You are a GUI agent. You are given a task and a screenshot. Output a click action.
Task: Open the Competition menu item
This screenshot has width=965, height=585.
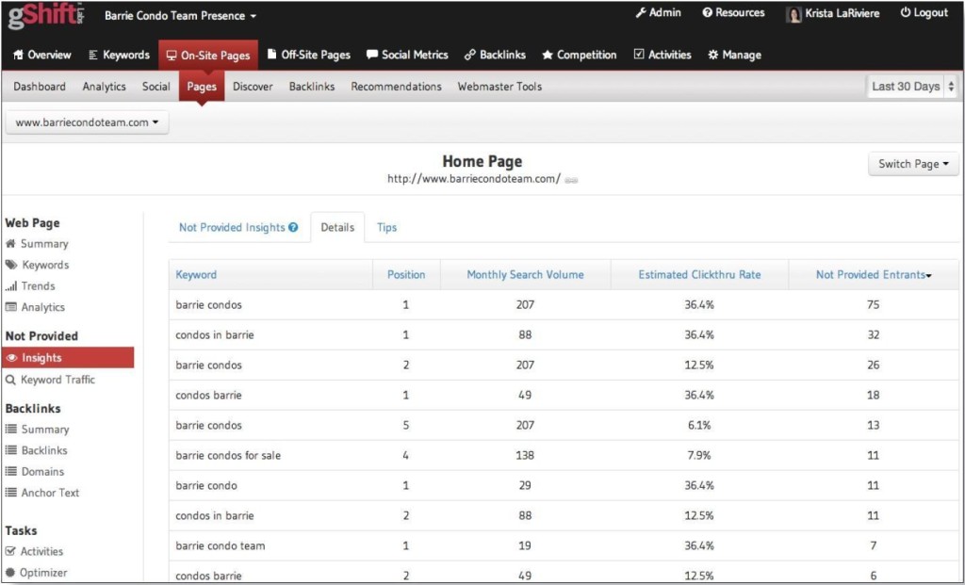tap(579, 55)
